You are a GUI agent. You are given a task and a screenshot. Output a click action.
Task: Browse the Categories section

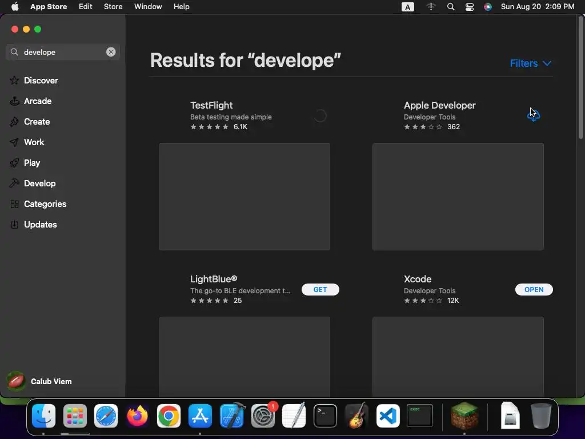coord(45,203)
